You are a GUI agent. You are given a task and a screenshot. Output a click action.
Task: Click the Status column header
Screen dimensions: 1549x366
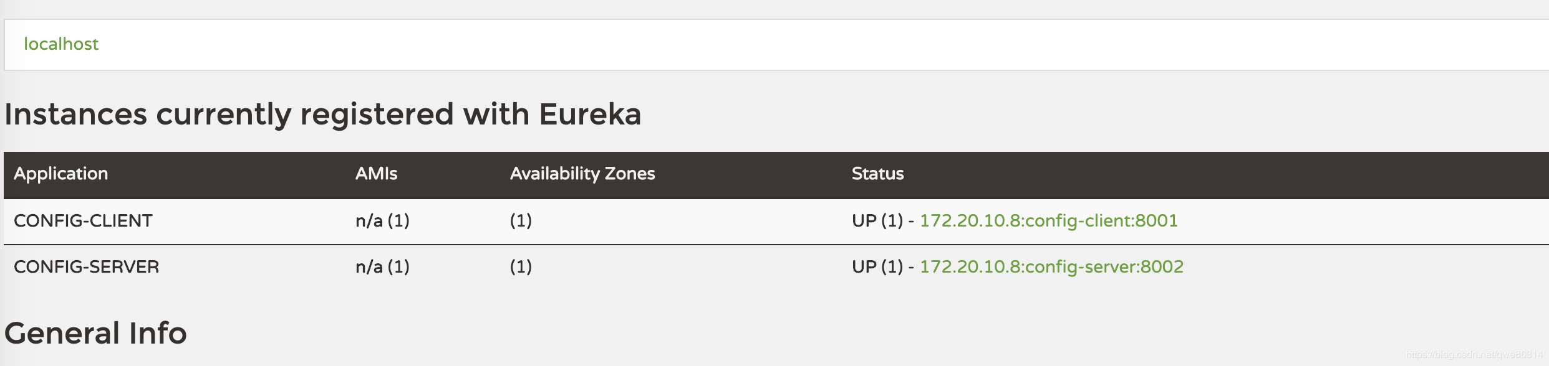tap(877, 174)
